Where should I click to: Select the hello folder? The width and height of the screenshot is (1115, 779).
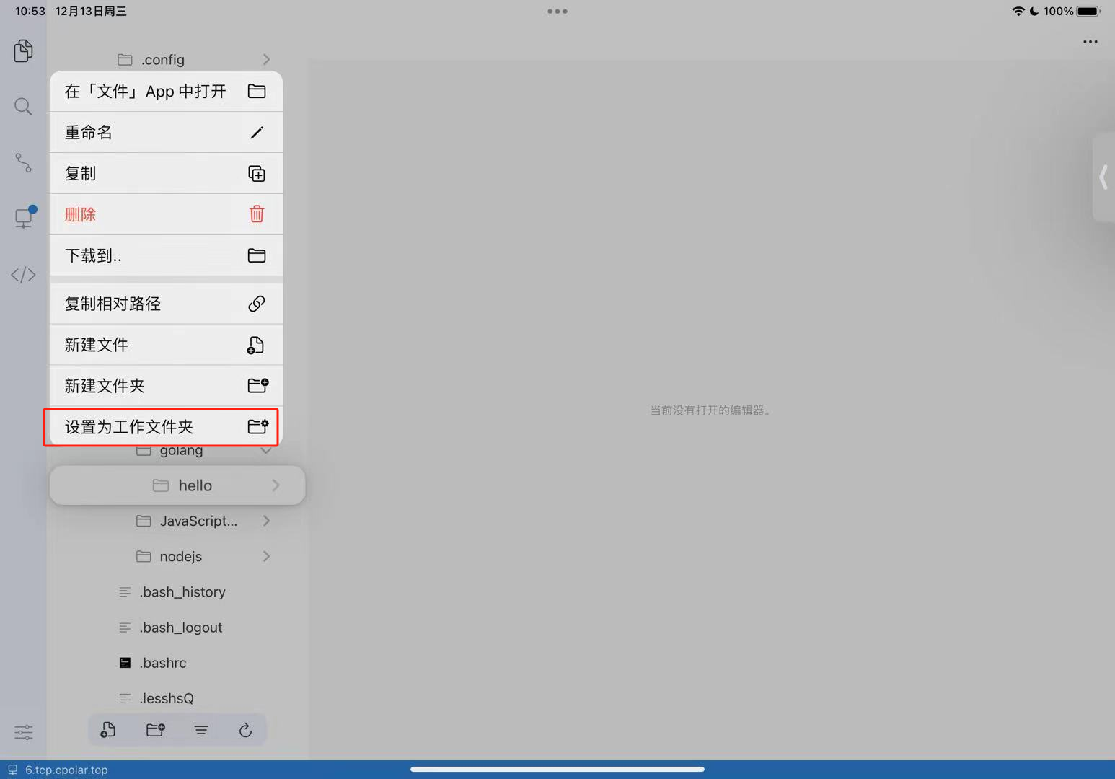[x=177, y=485]
